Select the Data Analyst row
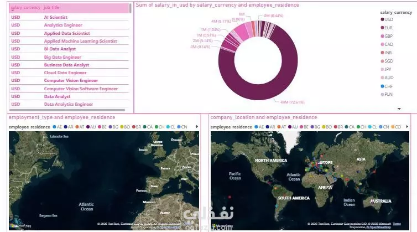The height and width of the screenshot is (232, 417). [x=69, y=96]
